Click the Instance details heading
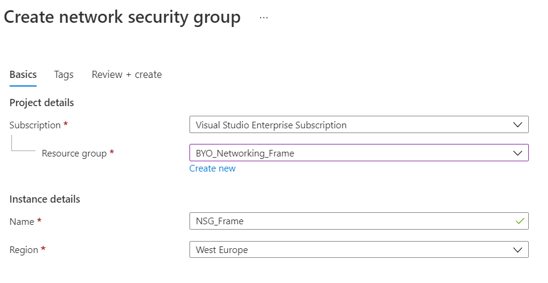Image resolution: width=548 pixels, height=283 pixels. (45, 199)
